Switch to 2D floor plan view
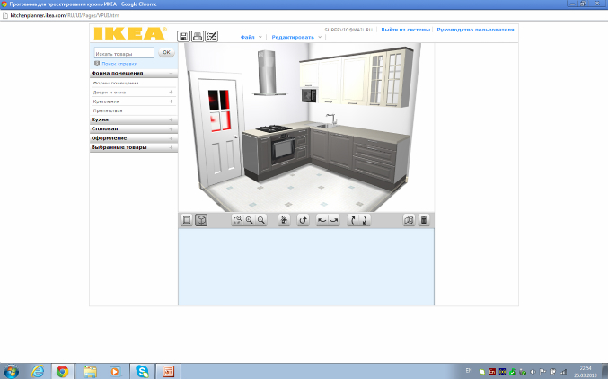 coord(187,220)
